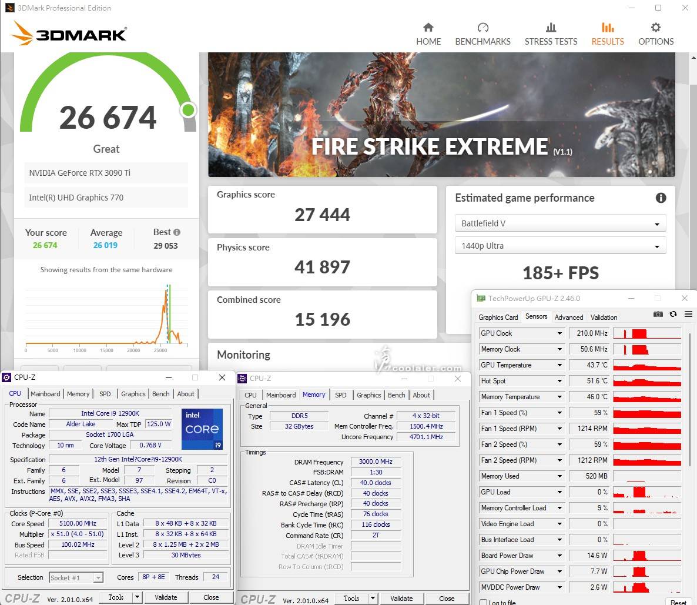Open Graphics tab in left CPU-Z window

133,394
